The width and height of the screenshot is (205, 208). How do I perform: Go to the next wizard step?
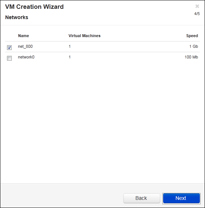click(x=181, y=198)
